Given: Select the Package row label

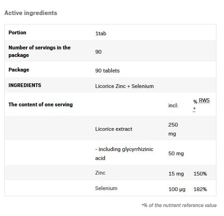Looking at the screenshot, I should click(19, 70).
